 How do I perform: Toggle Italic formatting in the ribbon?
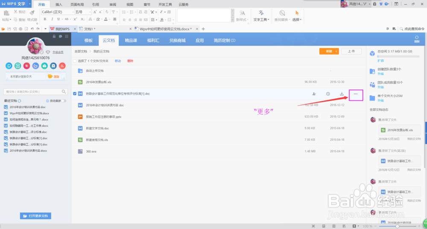pyautogui.click(x=52, y=19)
